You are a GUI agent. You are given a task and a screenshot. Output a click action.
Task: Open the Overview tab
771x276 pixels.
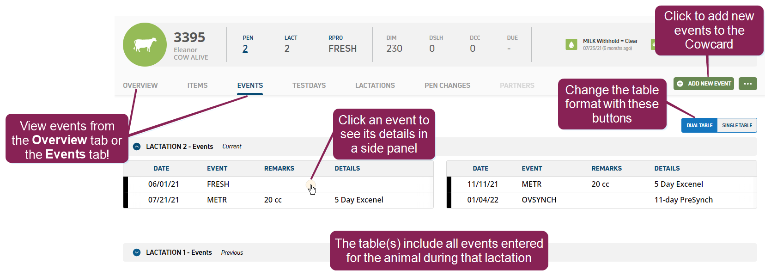(x=140, y=86)
